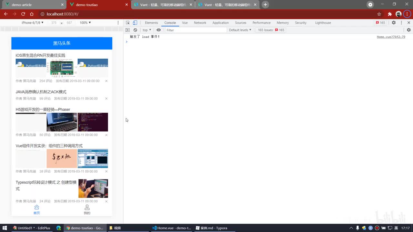This screenshot has height=232, width=413.
Task: Open DevTools customize three-dot menu
Action: coord(401,23)
